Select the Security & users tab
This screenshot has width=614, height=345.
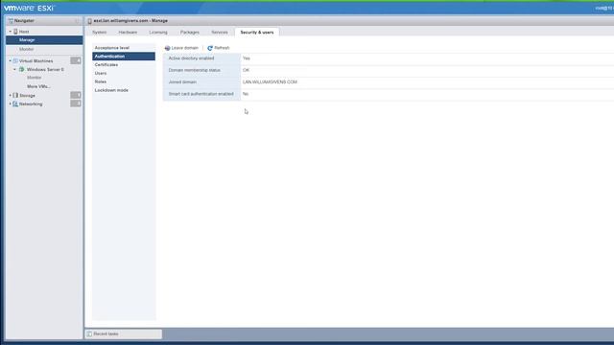coord(257,32)
